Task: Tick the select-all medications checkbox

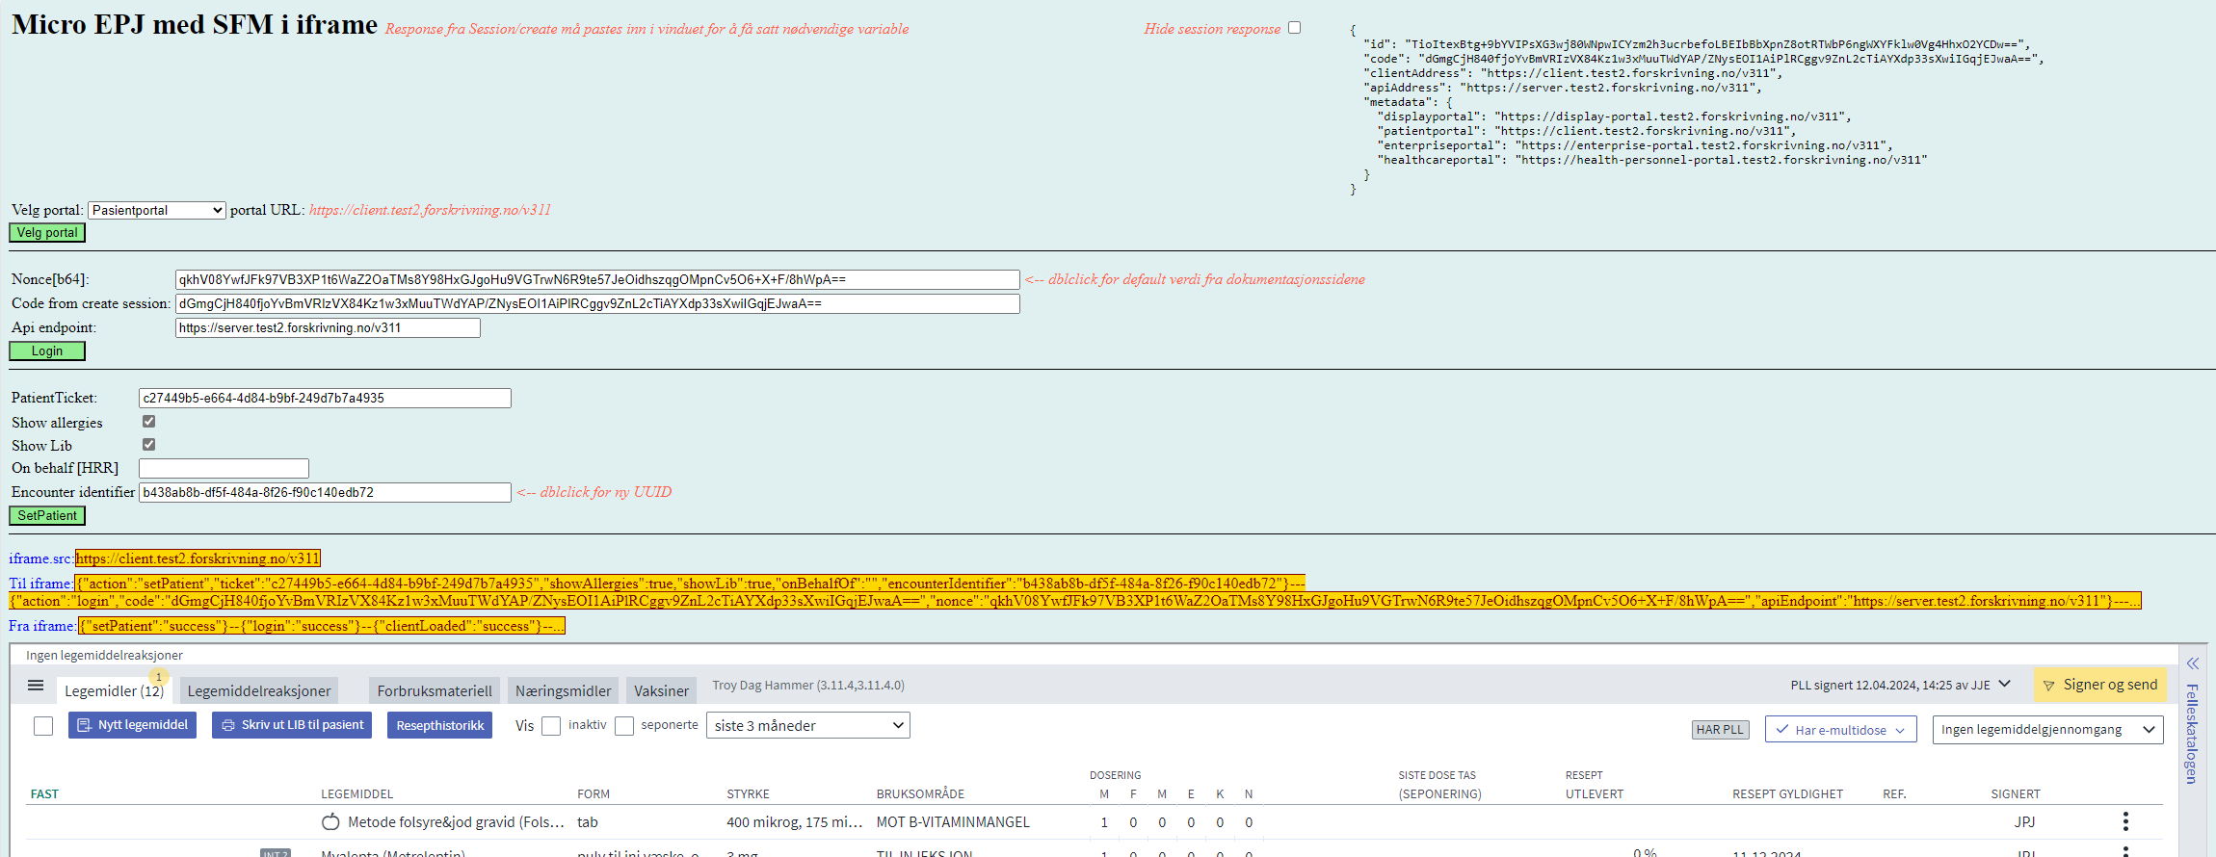Action: click(x=43, y=726)
